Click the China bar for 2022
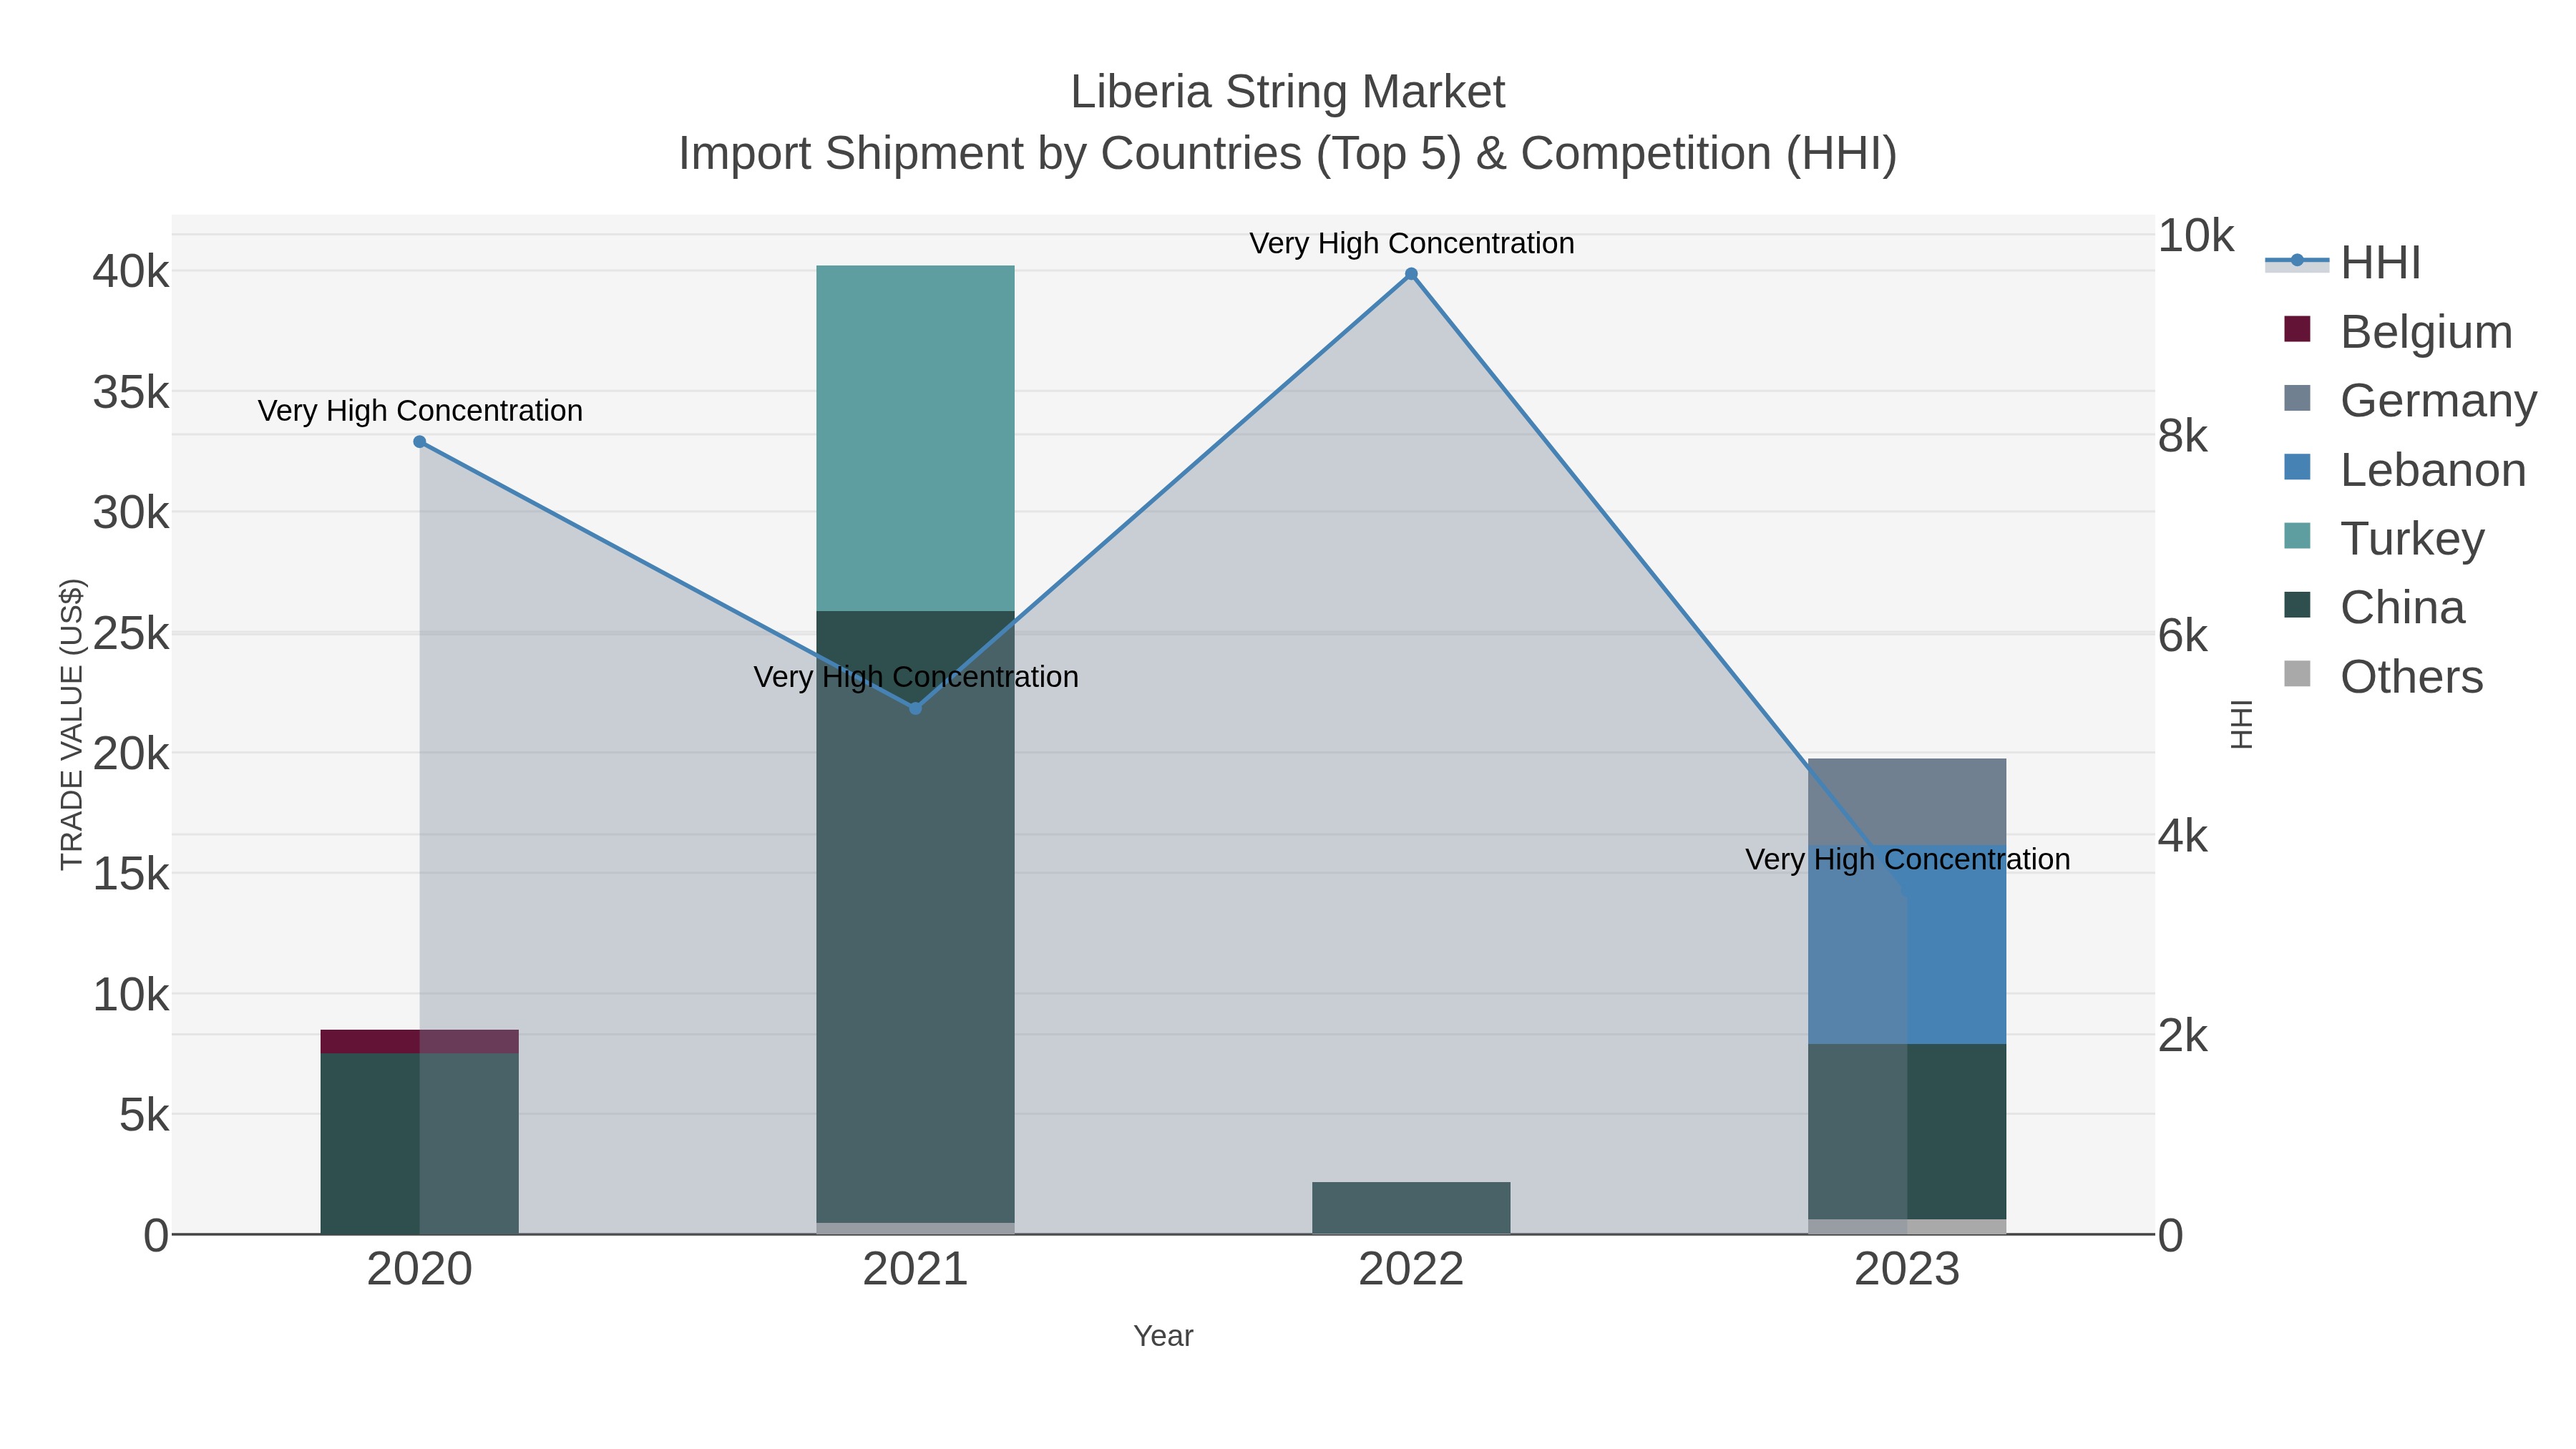Image resolution: width=2576 pixels, height=1449 pixels. (1411, 1208)
